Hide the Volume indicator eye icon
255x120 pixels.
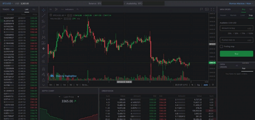click(x=65, y=19)
